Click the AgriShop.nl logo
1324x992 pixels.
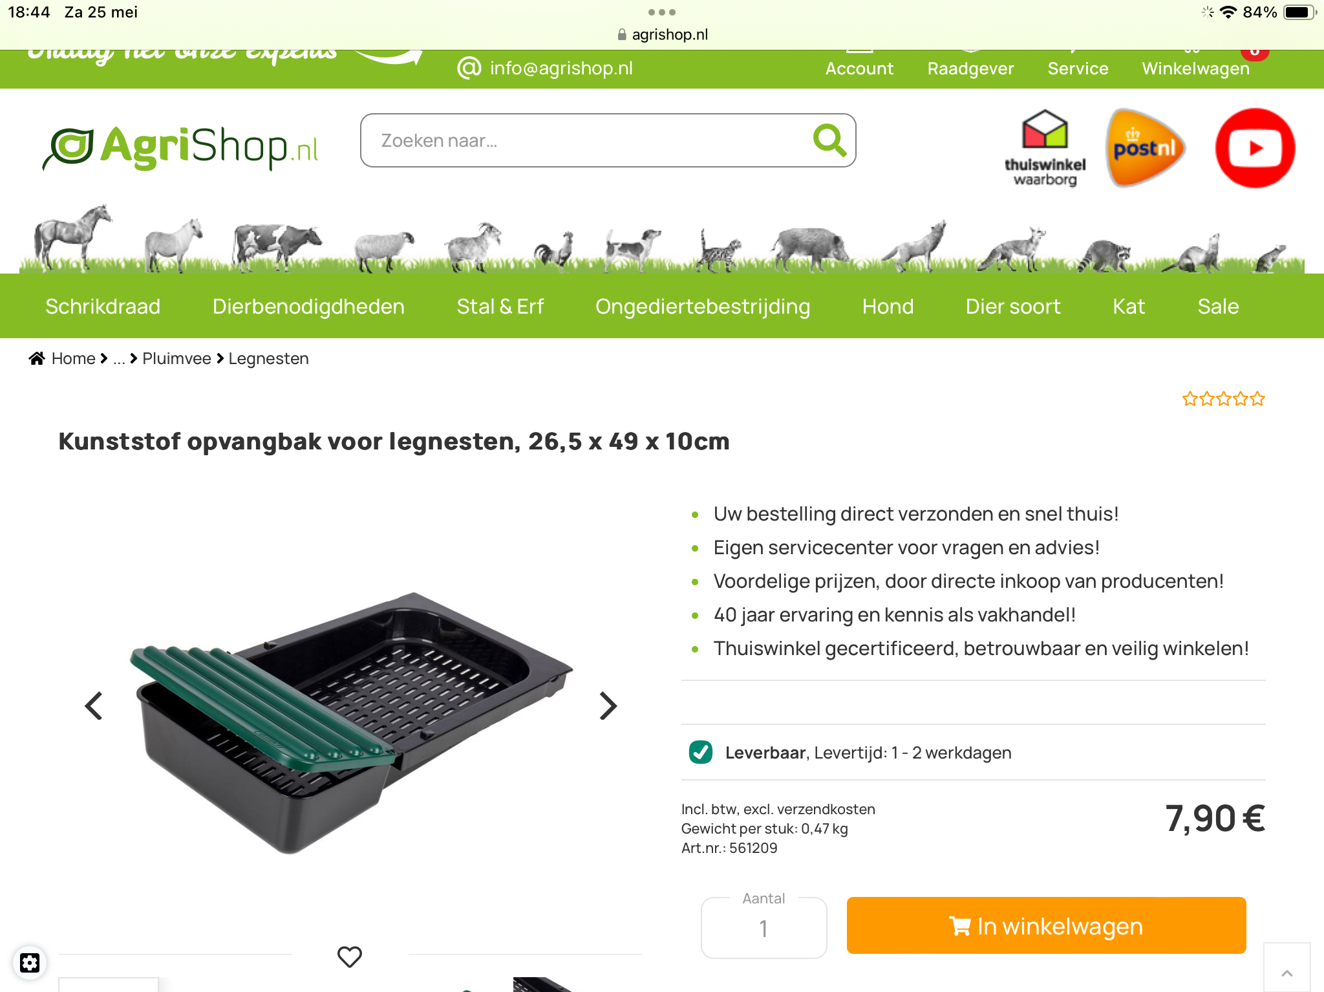pos(180,147)
